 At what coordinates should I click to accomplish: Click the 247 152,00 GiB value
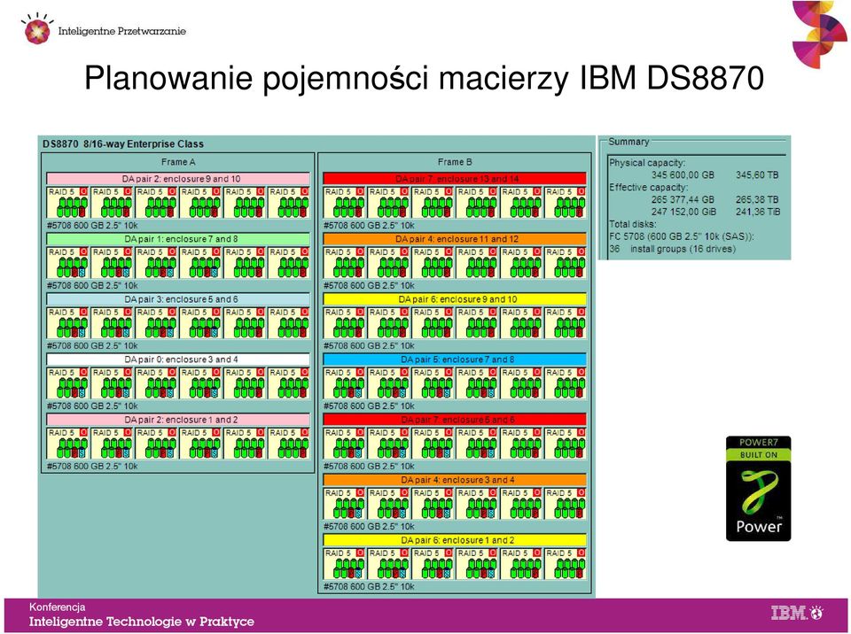click(683, 212)
